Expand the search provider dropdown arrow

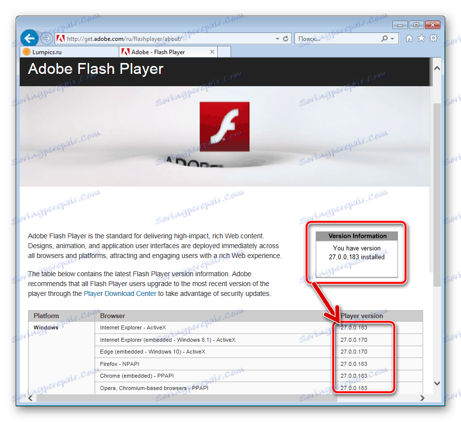point(391,38)
